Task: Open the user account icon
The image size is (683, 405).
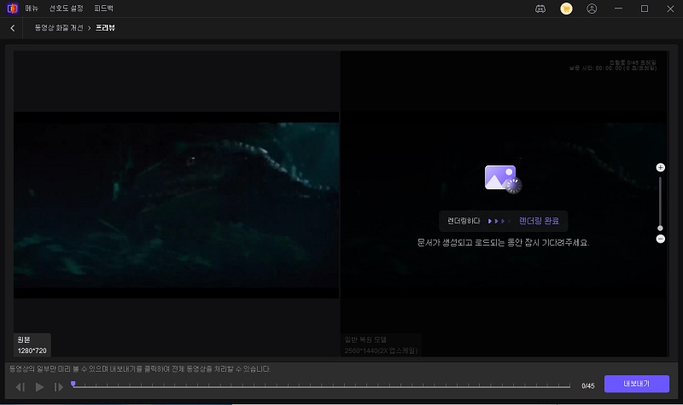Action: [592, 9]
